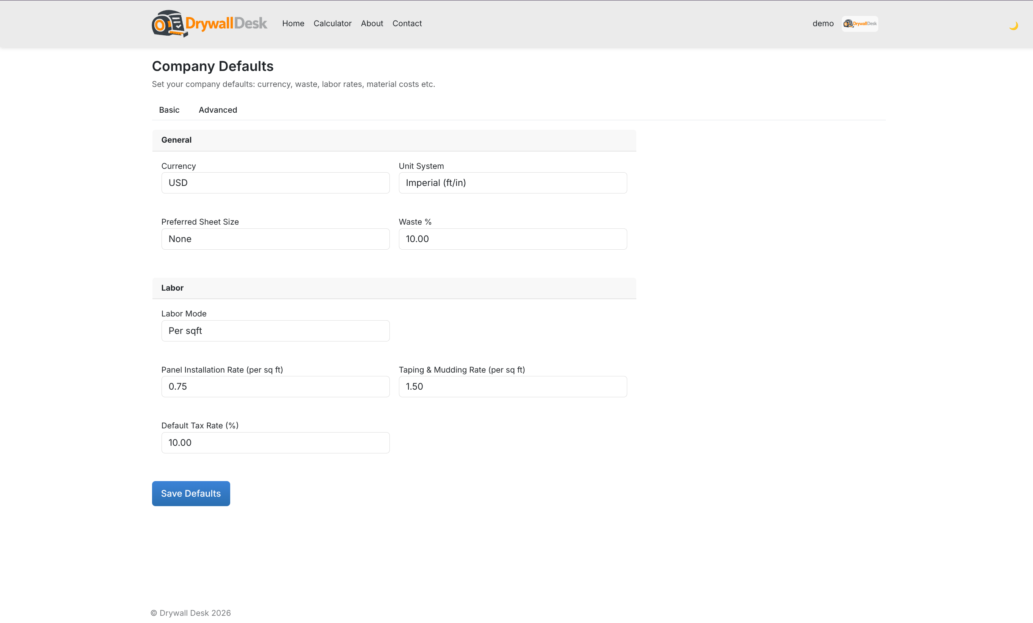The width and height of the screenshot is (1033, 623).
Task: Click the Waste % input field
Action: (512, 239)
